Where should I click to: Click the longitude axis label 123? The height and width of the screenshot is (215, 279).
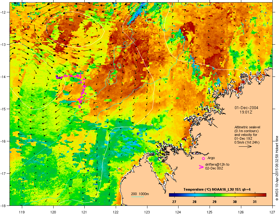coord(147,212)
